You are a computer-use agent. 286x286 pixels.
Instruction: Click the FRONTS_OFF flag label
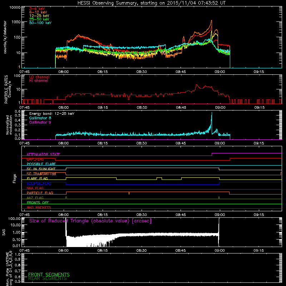tap(38, 203)
